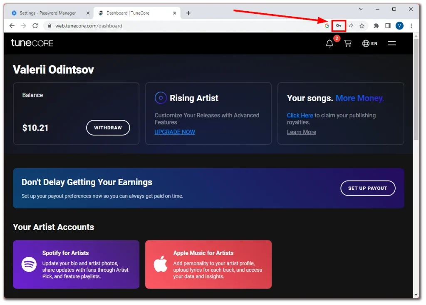Open the Chrome profile avatar V
Viewport: 426px width, 305px height.
pyautogui.click(x=399, y=26)
